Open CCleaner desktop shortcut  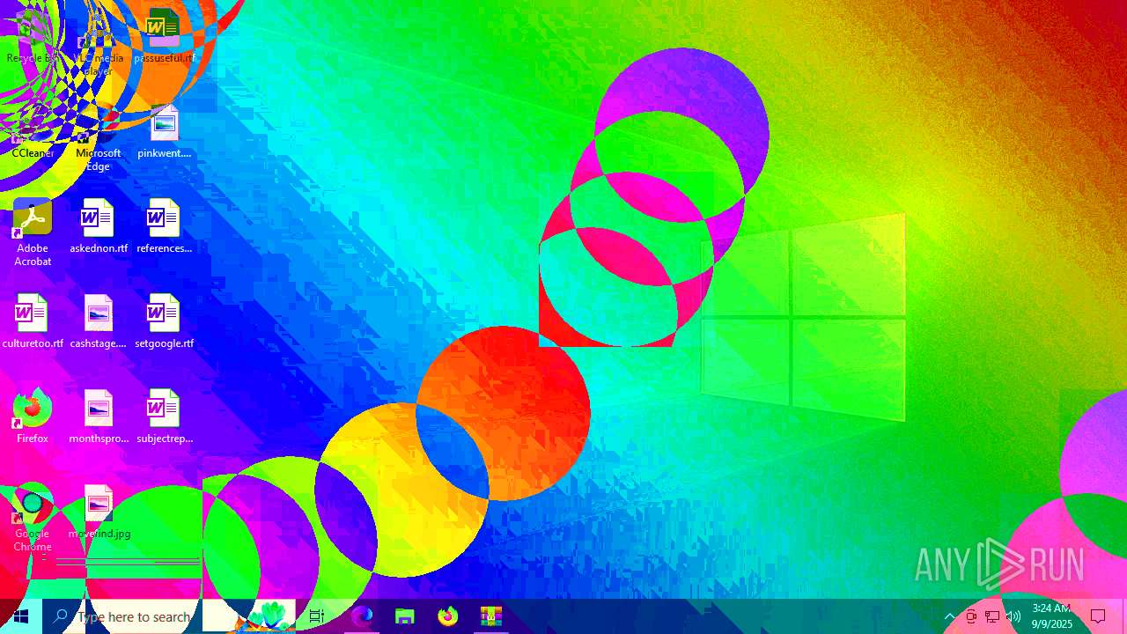click(33, 130)
